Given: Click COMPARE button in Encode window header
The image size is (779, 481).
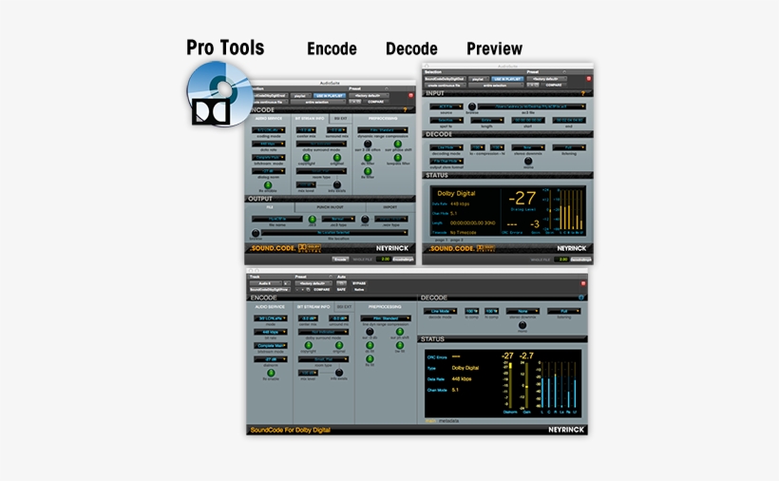Looking at the screenshot, I should [x=375, y=102].
